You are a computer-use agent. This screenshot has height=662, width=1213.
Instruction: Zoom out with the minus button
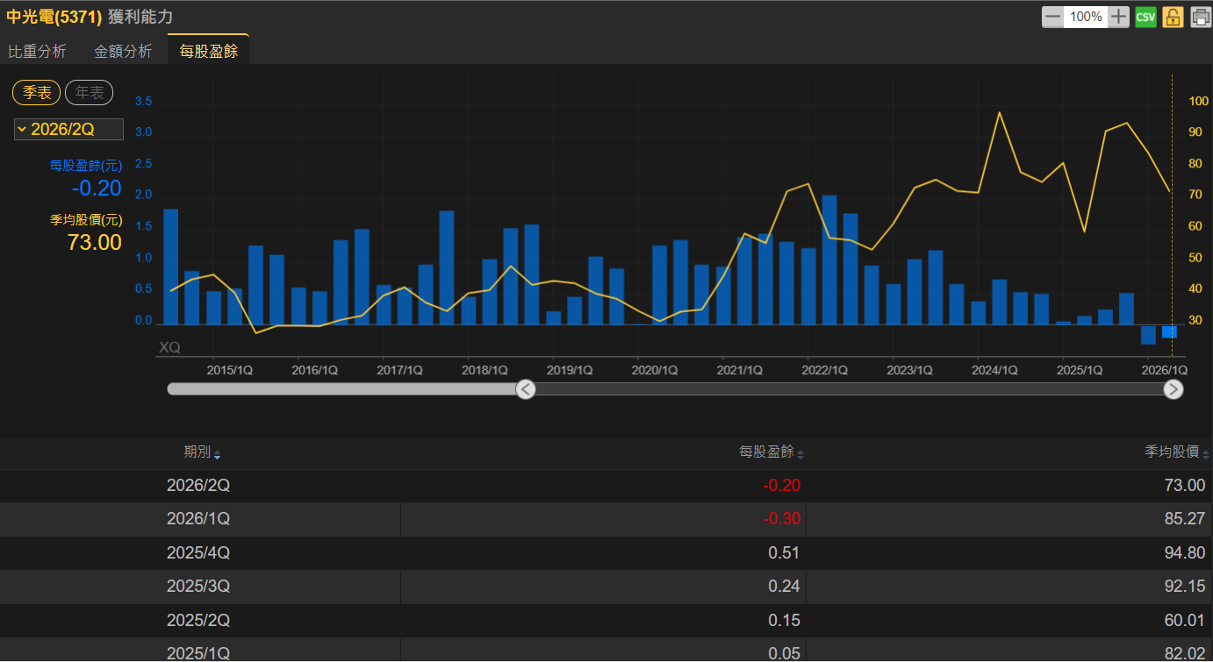(1052, 17)
